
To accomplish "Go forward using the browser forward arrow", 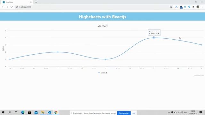I will (x=7, y=7).
